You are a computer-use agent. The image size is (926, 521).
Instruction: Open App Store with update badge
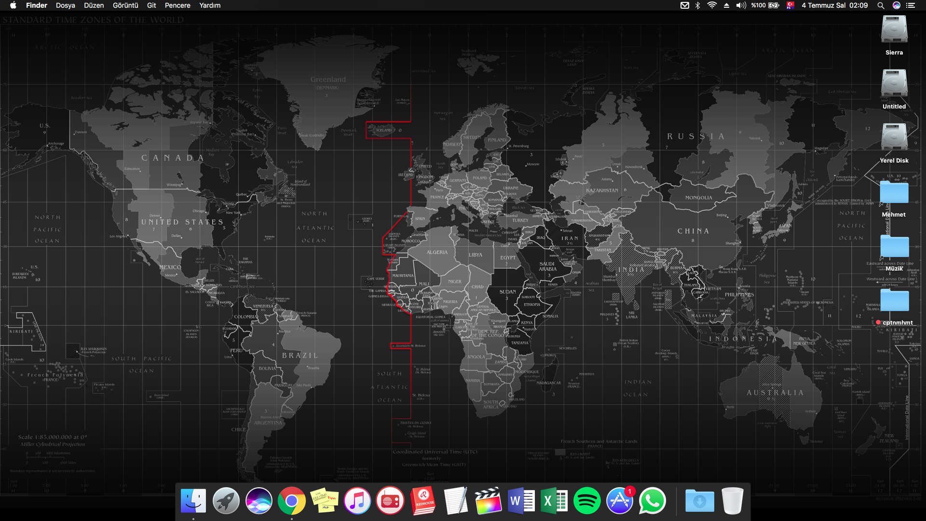(x=619, y=501)
